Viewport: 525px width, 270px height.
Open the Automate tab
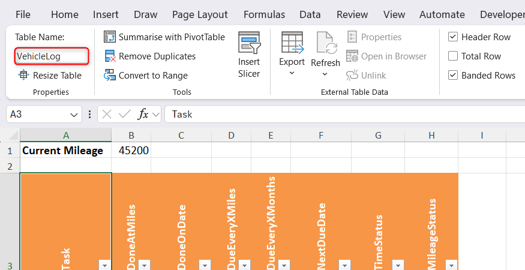(442, 15)
